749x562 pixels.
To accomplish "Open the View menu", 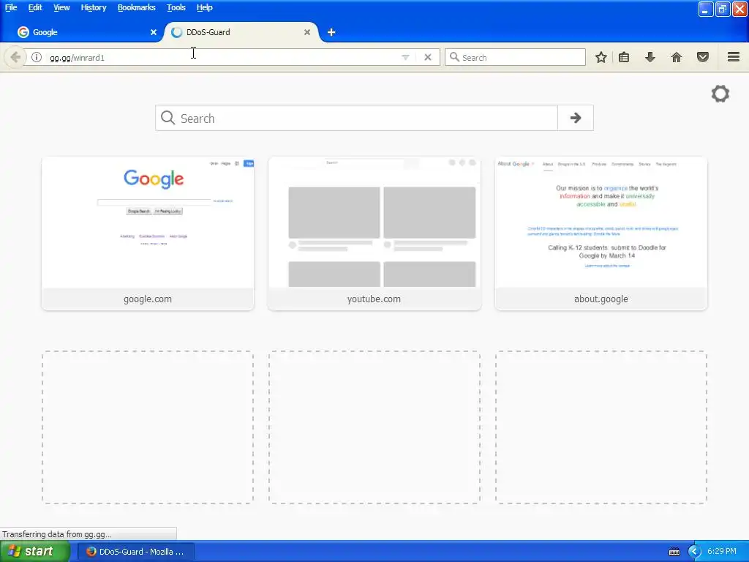I will tap(61, 7).
